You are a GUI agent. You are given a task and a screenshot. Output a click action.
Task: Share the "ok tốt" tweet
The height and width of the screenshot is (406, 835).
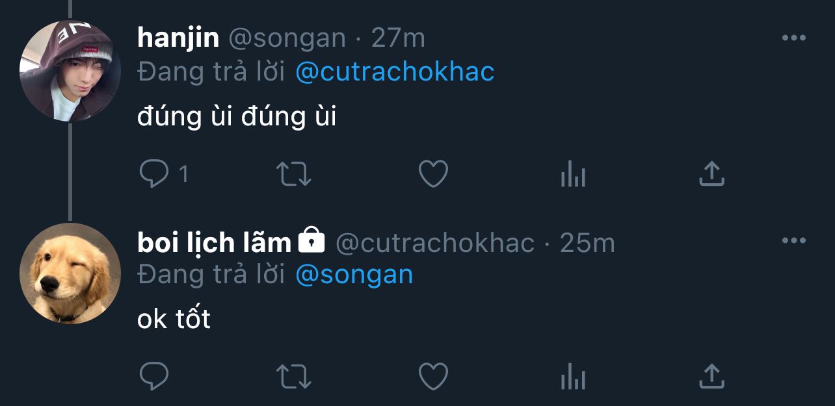711,377
